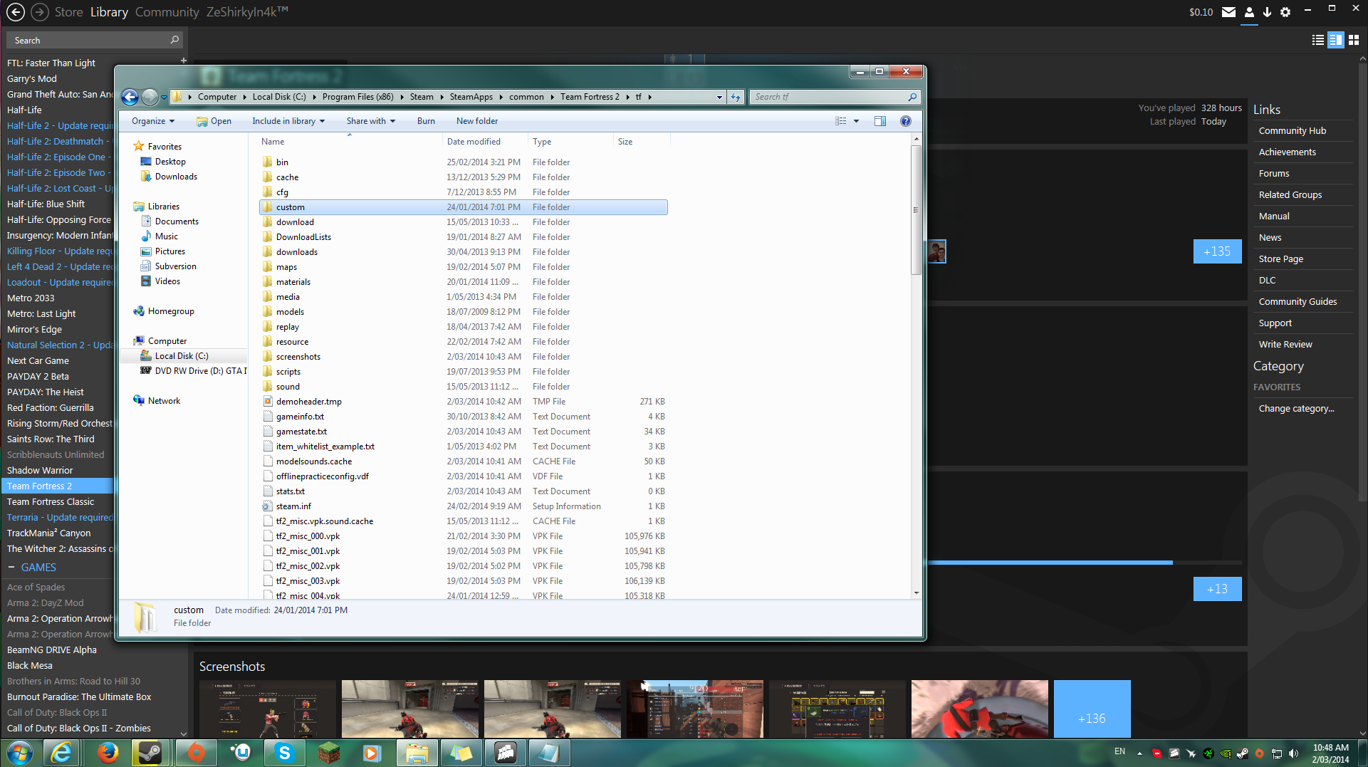This screenshot has height=767, width=1368.
Task: Open the Minecraft taskbar icon
Action: point(328,753)
